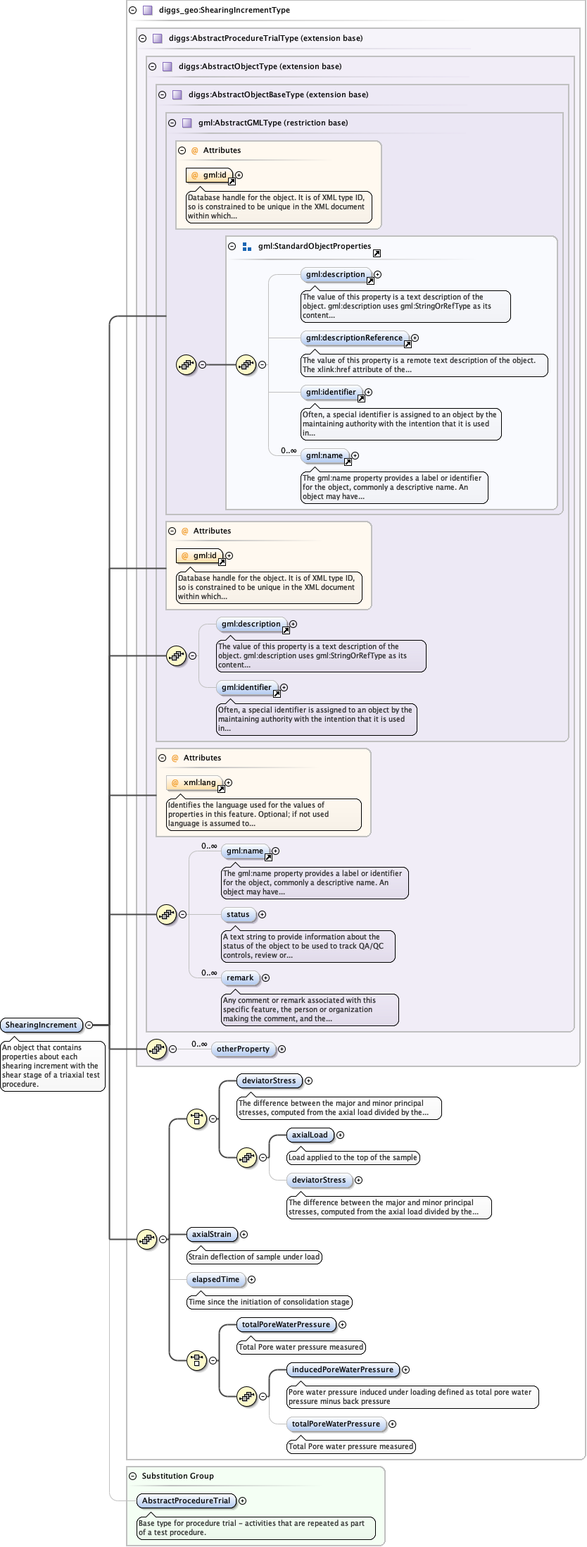Collapse the gml:AbstractGMLType restriction base

pos(172,123)
